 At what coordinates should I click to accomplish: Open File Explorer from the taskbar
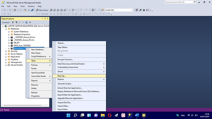(103, 115)
